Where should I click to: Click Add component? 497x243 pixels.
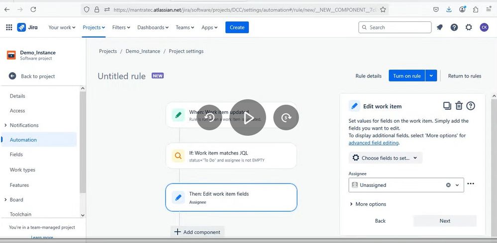[197, 232]
